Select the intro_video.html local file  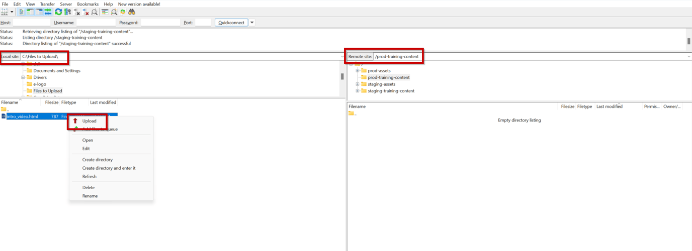coord(22,116)
